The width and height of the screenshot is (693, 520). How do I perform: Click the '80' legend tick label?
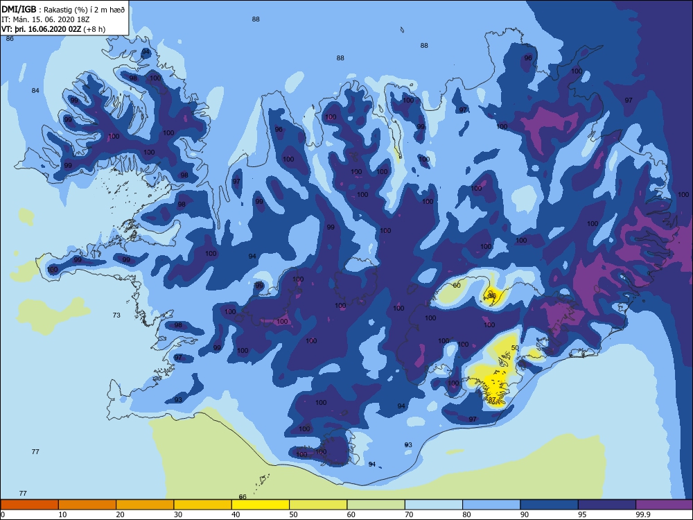point(466,514)
